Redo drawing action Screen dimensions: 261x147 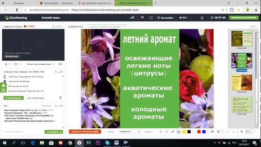click(x=167, y=131)
